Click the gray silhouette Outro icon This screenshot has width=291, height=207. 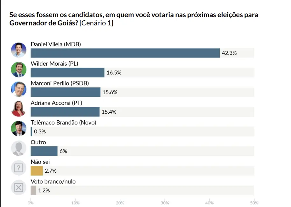click(19, 148)
